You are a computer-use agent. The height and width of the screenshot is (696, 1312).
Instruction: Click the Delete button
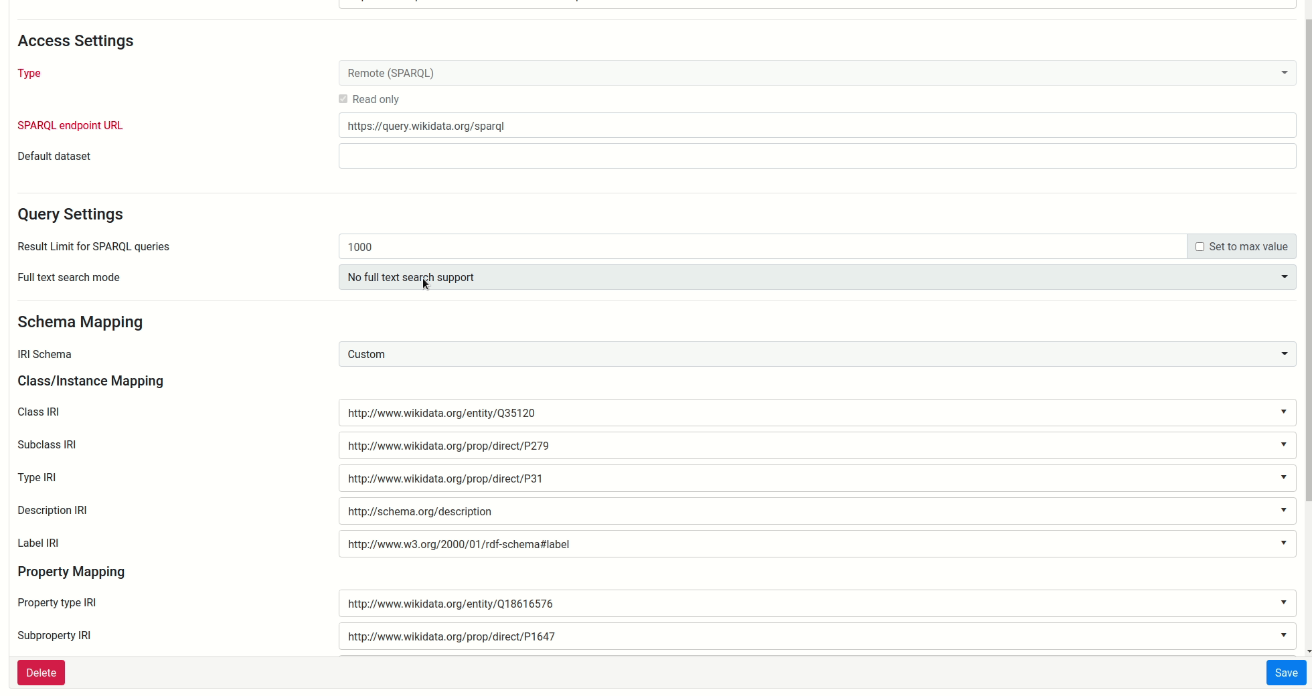[x=41, y=672]
